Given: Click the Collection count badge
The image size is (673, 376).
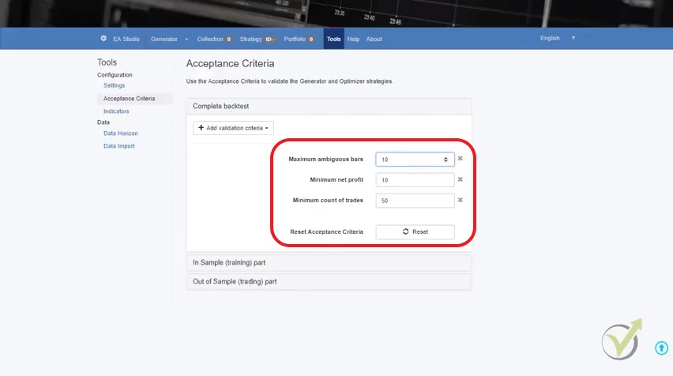Looking at the screenshot, I should coord(228,39).
